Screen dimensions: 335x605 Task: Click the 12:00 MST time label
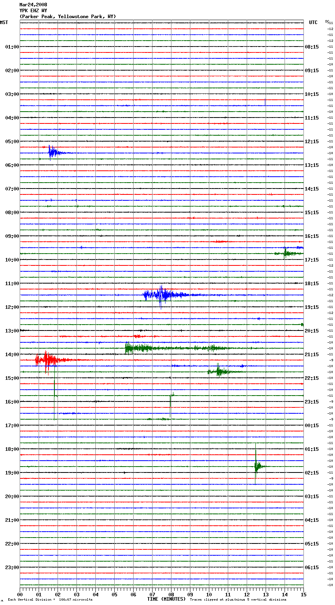pos(12,307)
